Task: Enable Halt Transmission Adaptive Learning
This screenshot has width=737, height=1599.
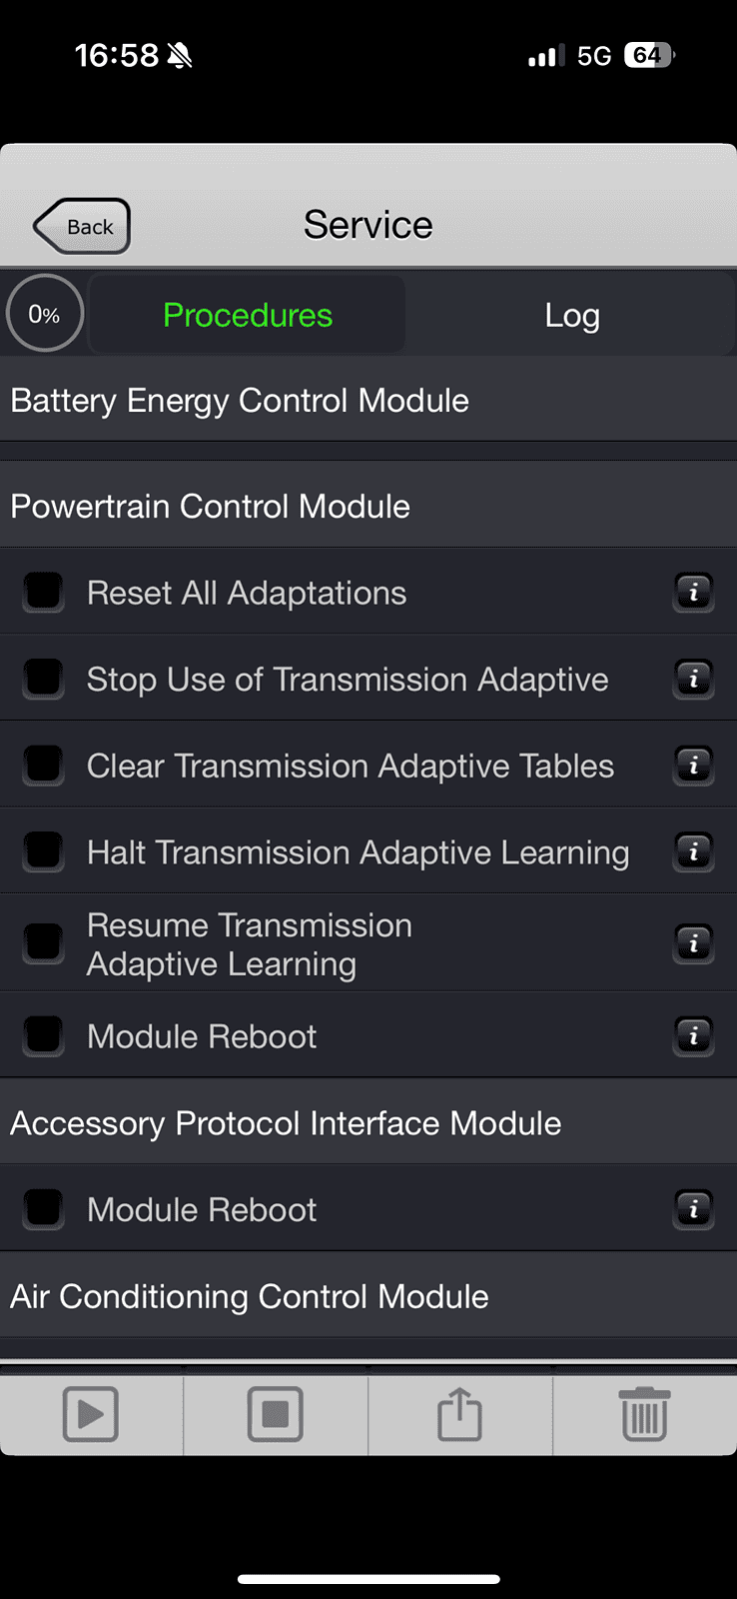Action: [43, 850]
